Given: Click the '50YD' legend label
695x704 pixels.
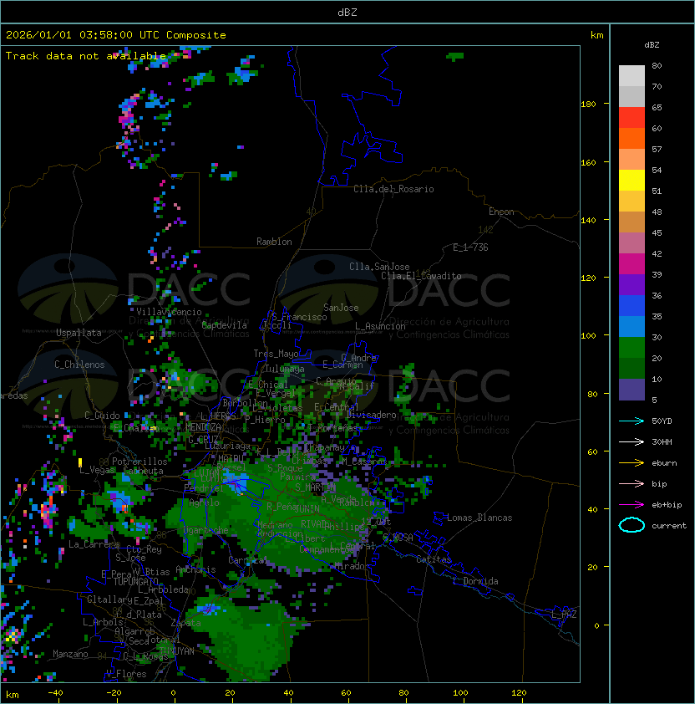Looking at the screenshot, I should (x=662, y=421).
